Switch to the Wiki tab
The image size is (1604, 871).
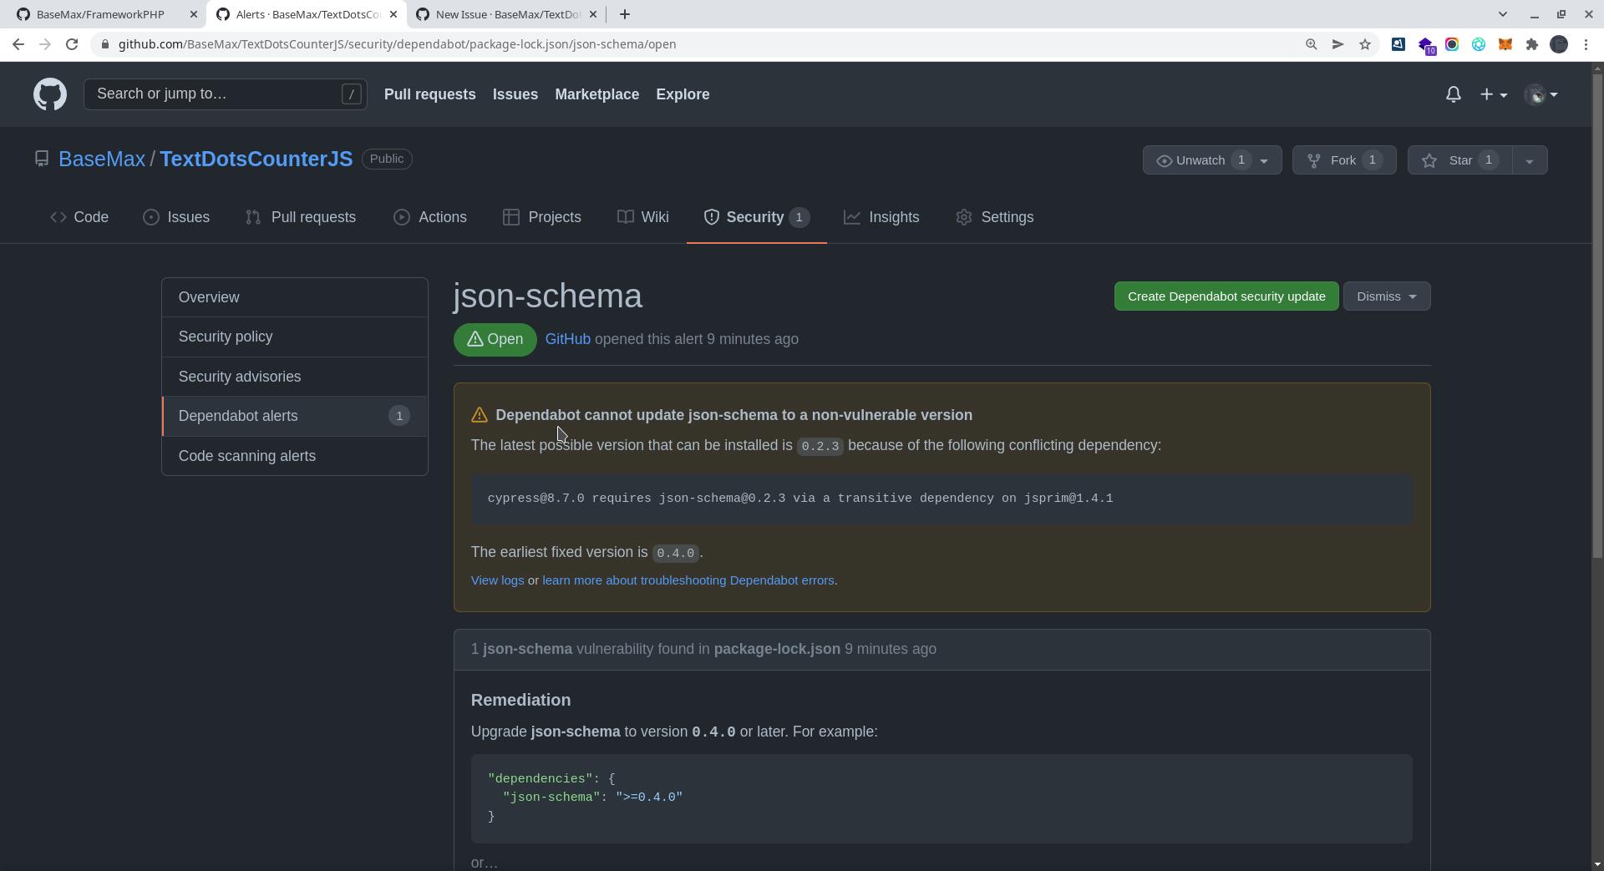[x=643, y=217]
